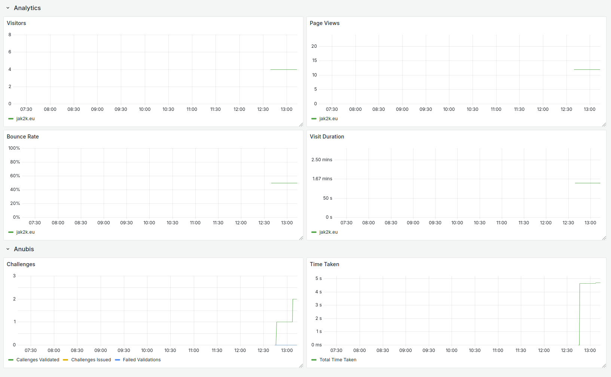Click the Analytics row title
The height and width of the screenshot is (377, 611).
coord(27,8)
